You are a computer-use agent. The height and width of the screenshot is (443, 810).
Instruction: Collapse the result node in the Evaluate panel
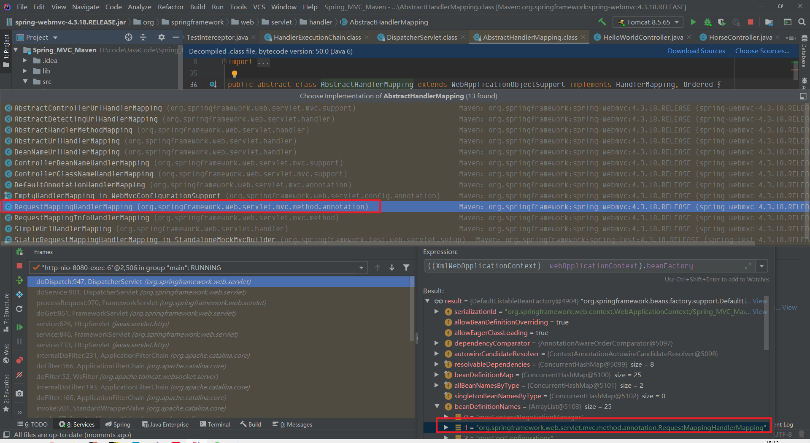click(x=427, y=301)
